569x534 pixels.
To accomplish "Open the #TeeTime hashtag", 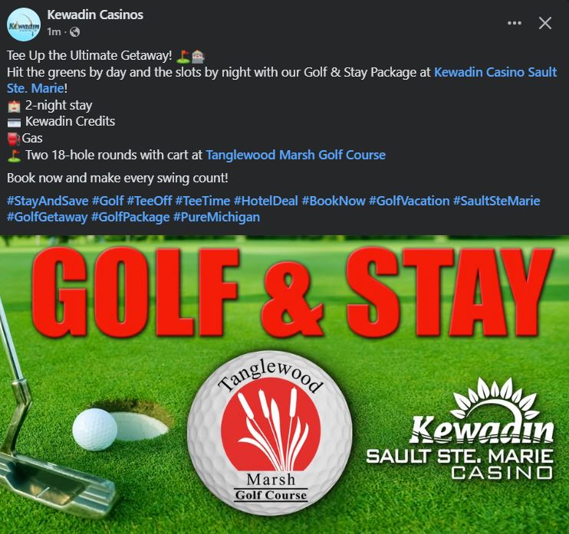I will (x=202, y=201).
